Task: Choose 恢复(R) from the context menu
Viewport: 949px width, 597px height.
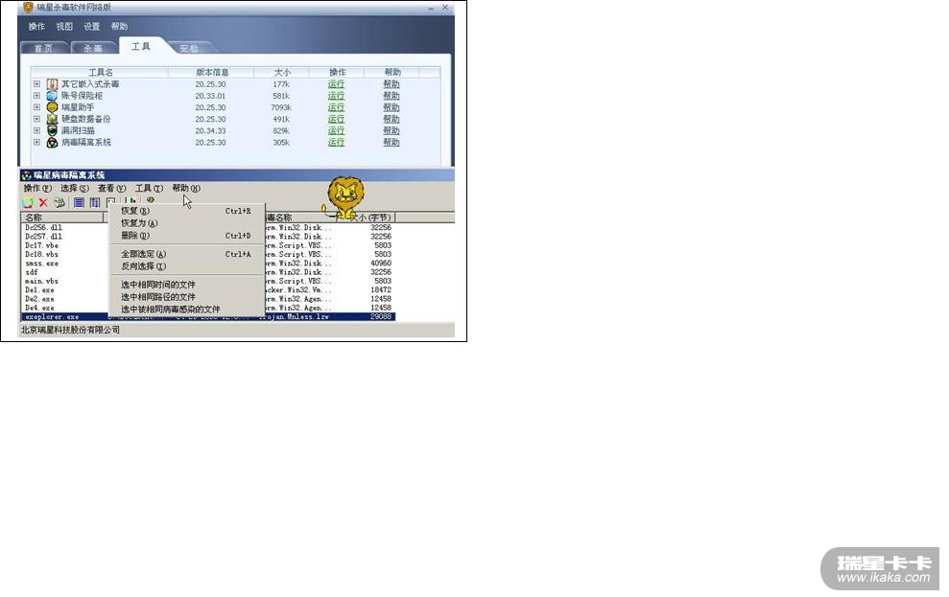Action: (186, 211)
